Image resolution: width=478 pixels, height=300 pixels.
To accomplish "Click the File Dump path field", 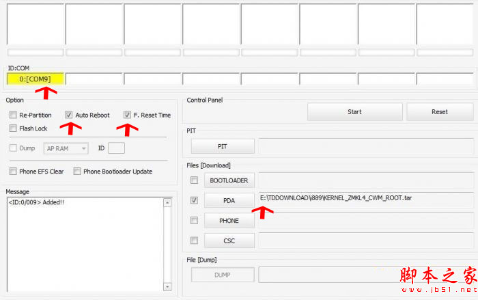I will 366,274.
